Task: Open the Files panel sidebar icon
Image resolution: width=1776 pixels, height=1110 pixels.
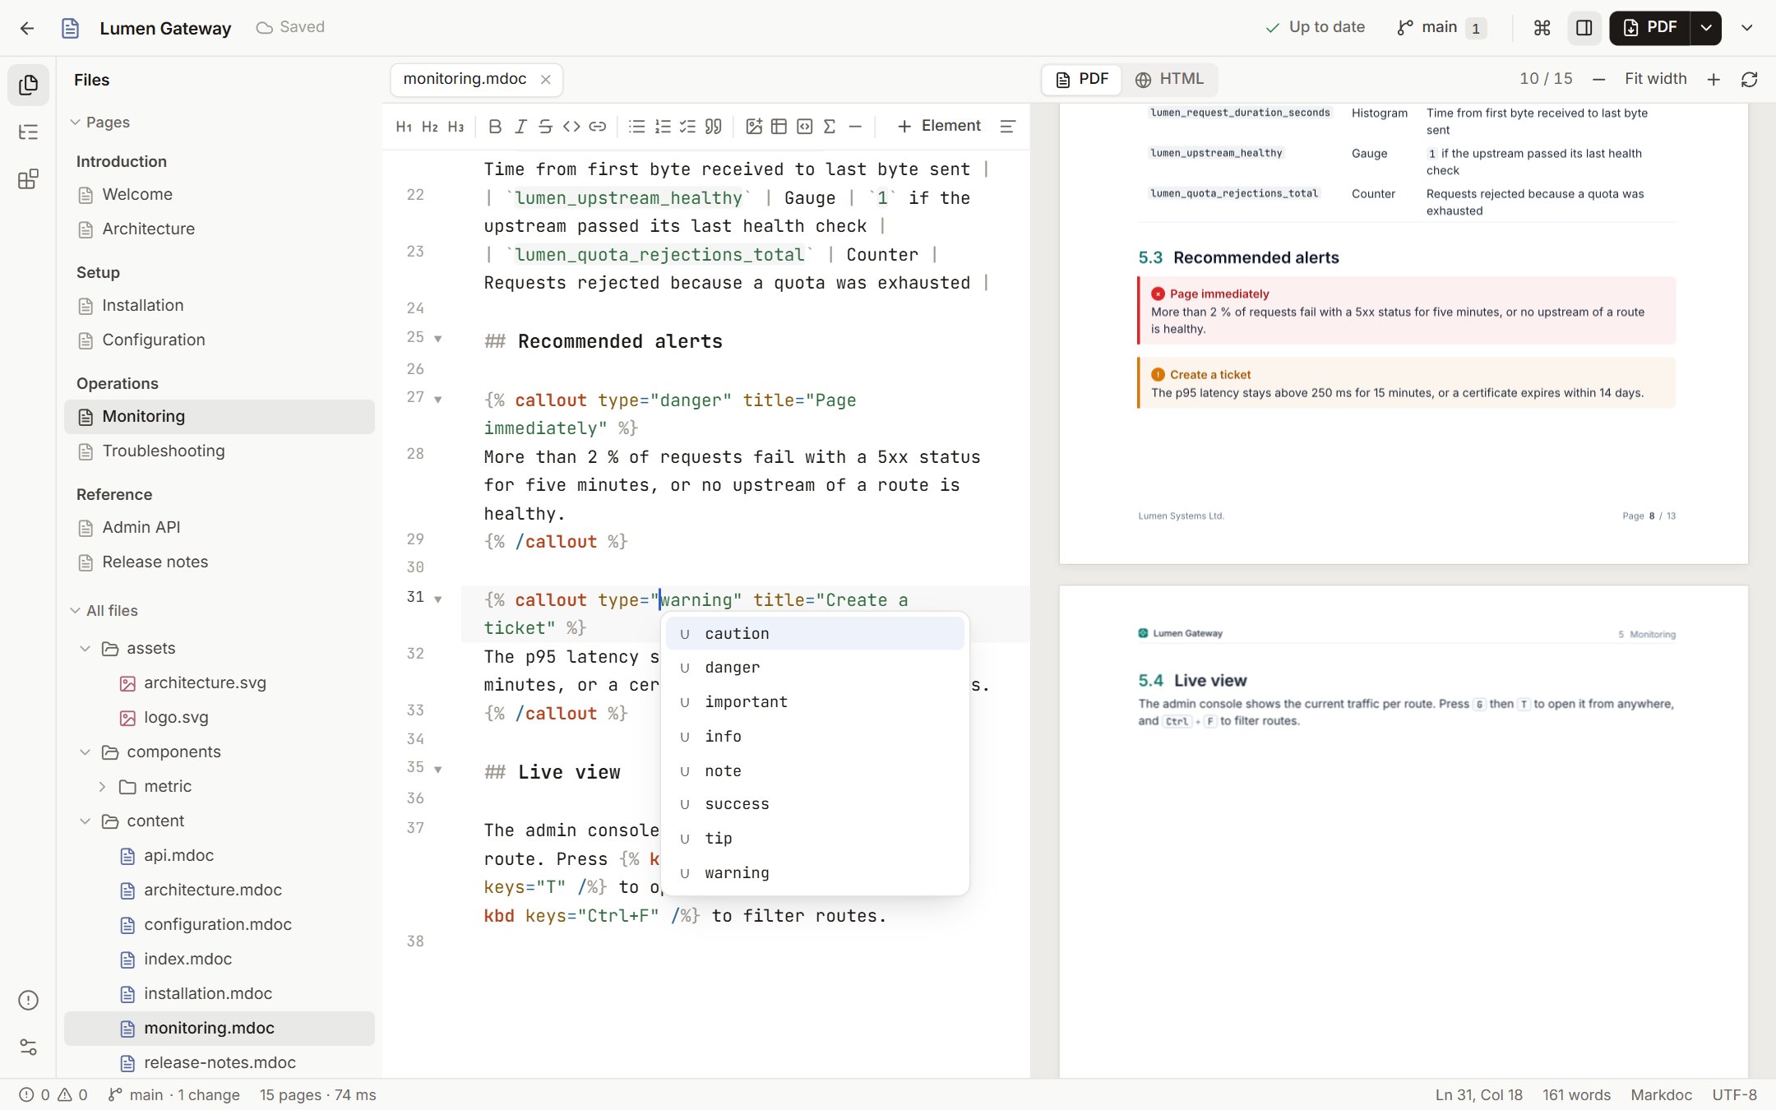Action: pyautogui.click(x=28, y=85)
